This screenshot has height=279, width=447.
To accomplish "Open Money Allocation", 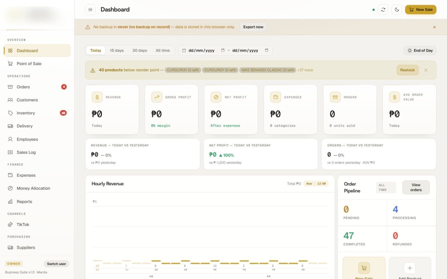I will (37, 188).
